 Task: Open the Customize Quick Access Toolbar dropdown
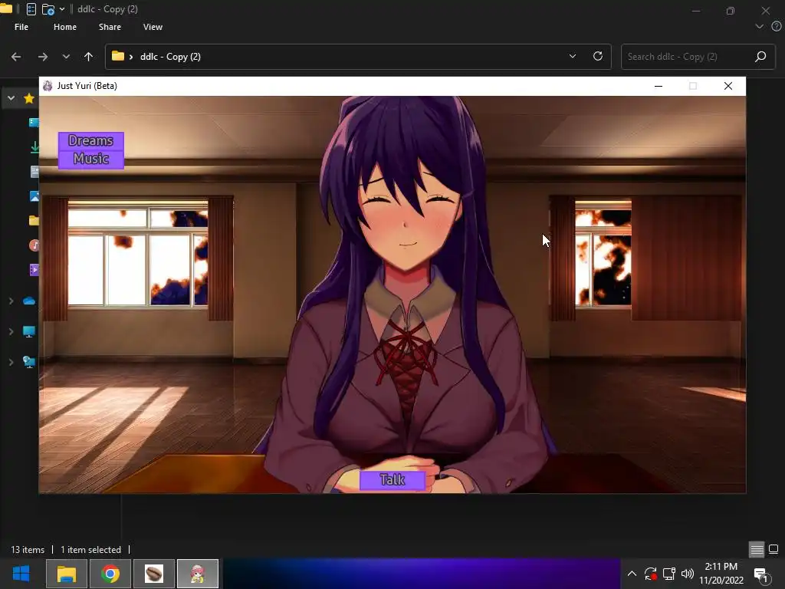point(62,9)
